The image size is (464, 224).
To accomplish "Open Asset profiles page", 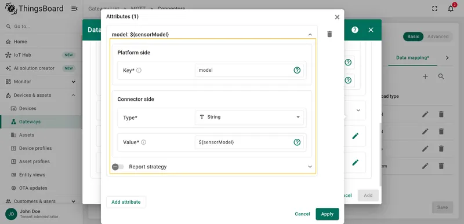I will [x=41, y=161].
